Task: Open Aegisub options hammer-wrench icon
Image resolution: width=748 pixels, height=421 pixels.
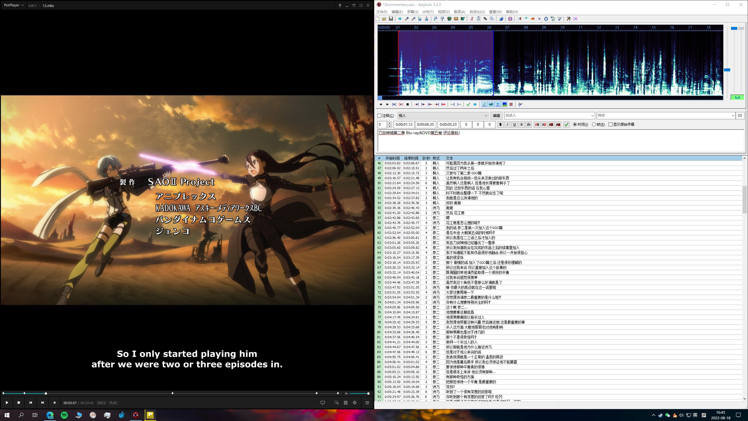Action: coord(568,19)
